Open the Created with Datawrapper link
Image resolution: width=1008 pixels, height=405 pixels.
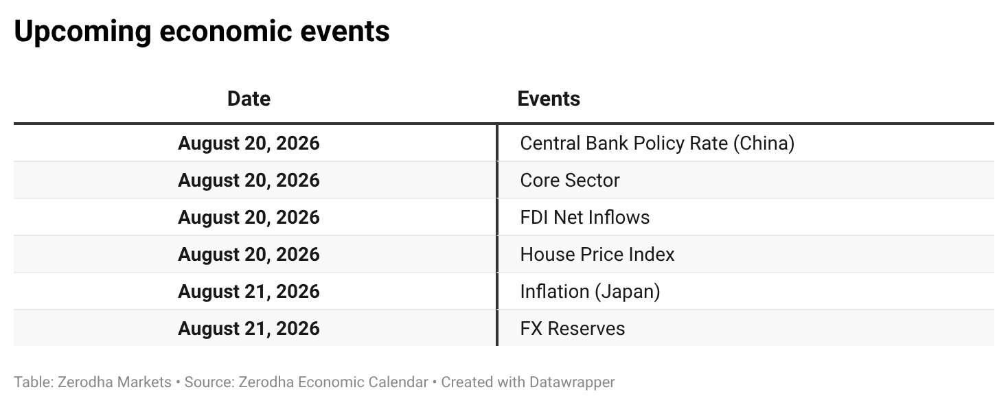click(x=528, y=382)
